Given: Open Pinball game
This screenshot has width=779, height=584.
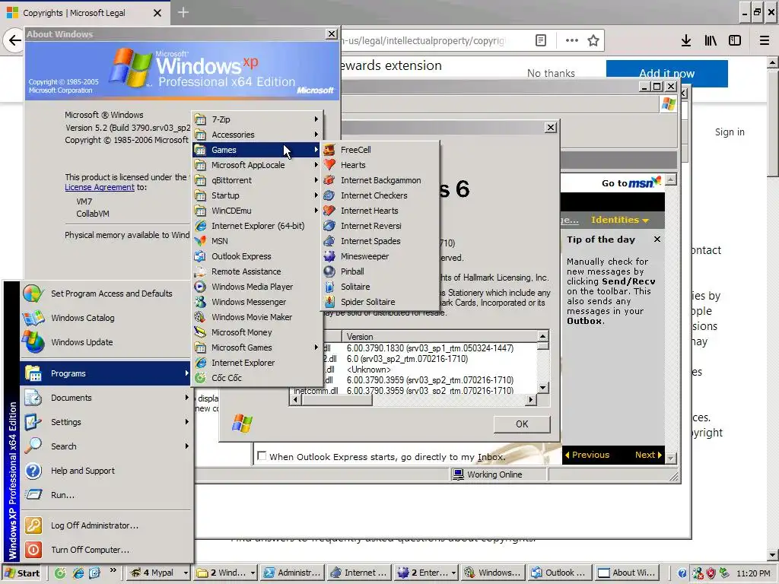Looking at the screenshot, I should [x=380, y=271].
